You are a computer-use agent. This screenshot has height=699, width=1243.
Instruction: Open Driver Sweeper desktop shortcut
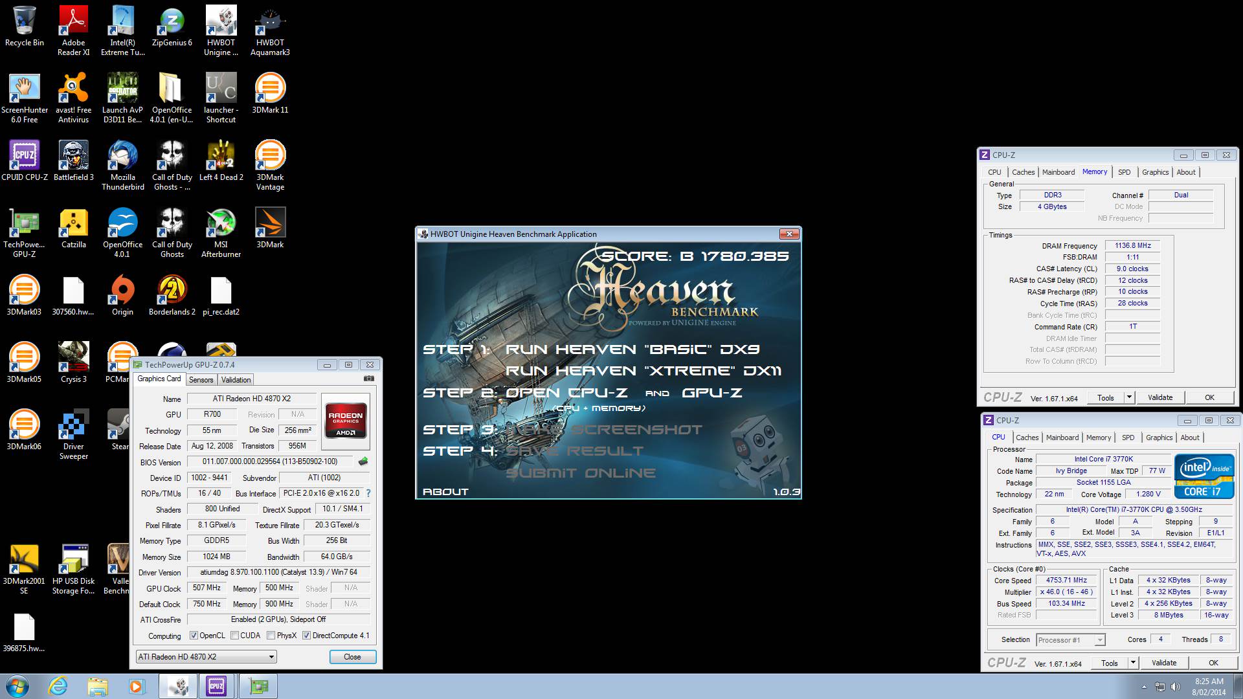[73, 434]
